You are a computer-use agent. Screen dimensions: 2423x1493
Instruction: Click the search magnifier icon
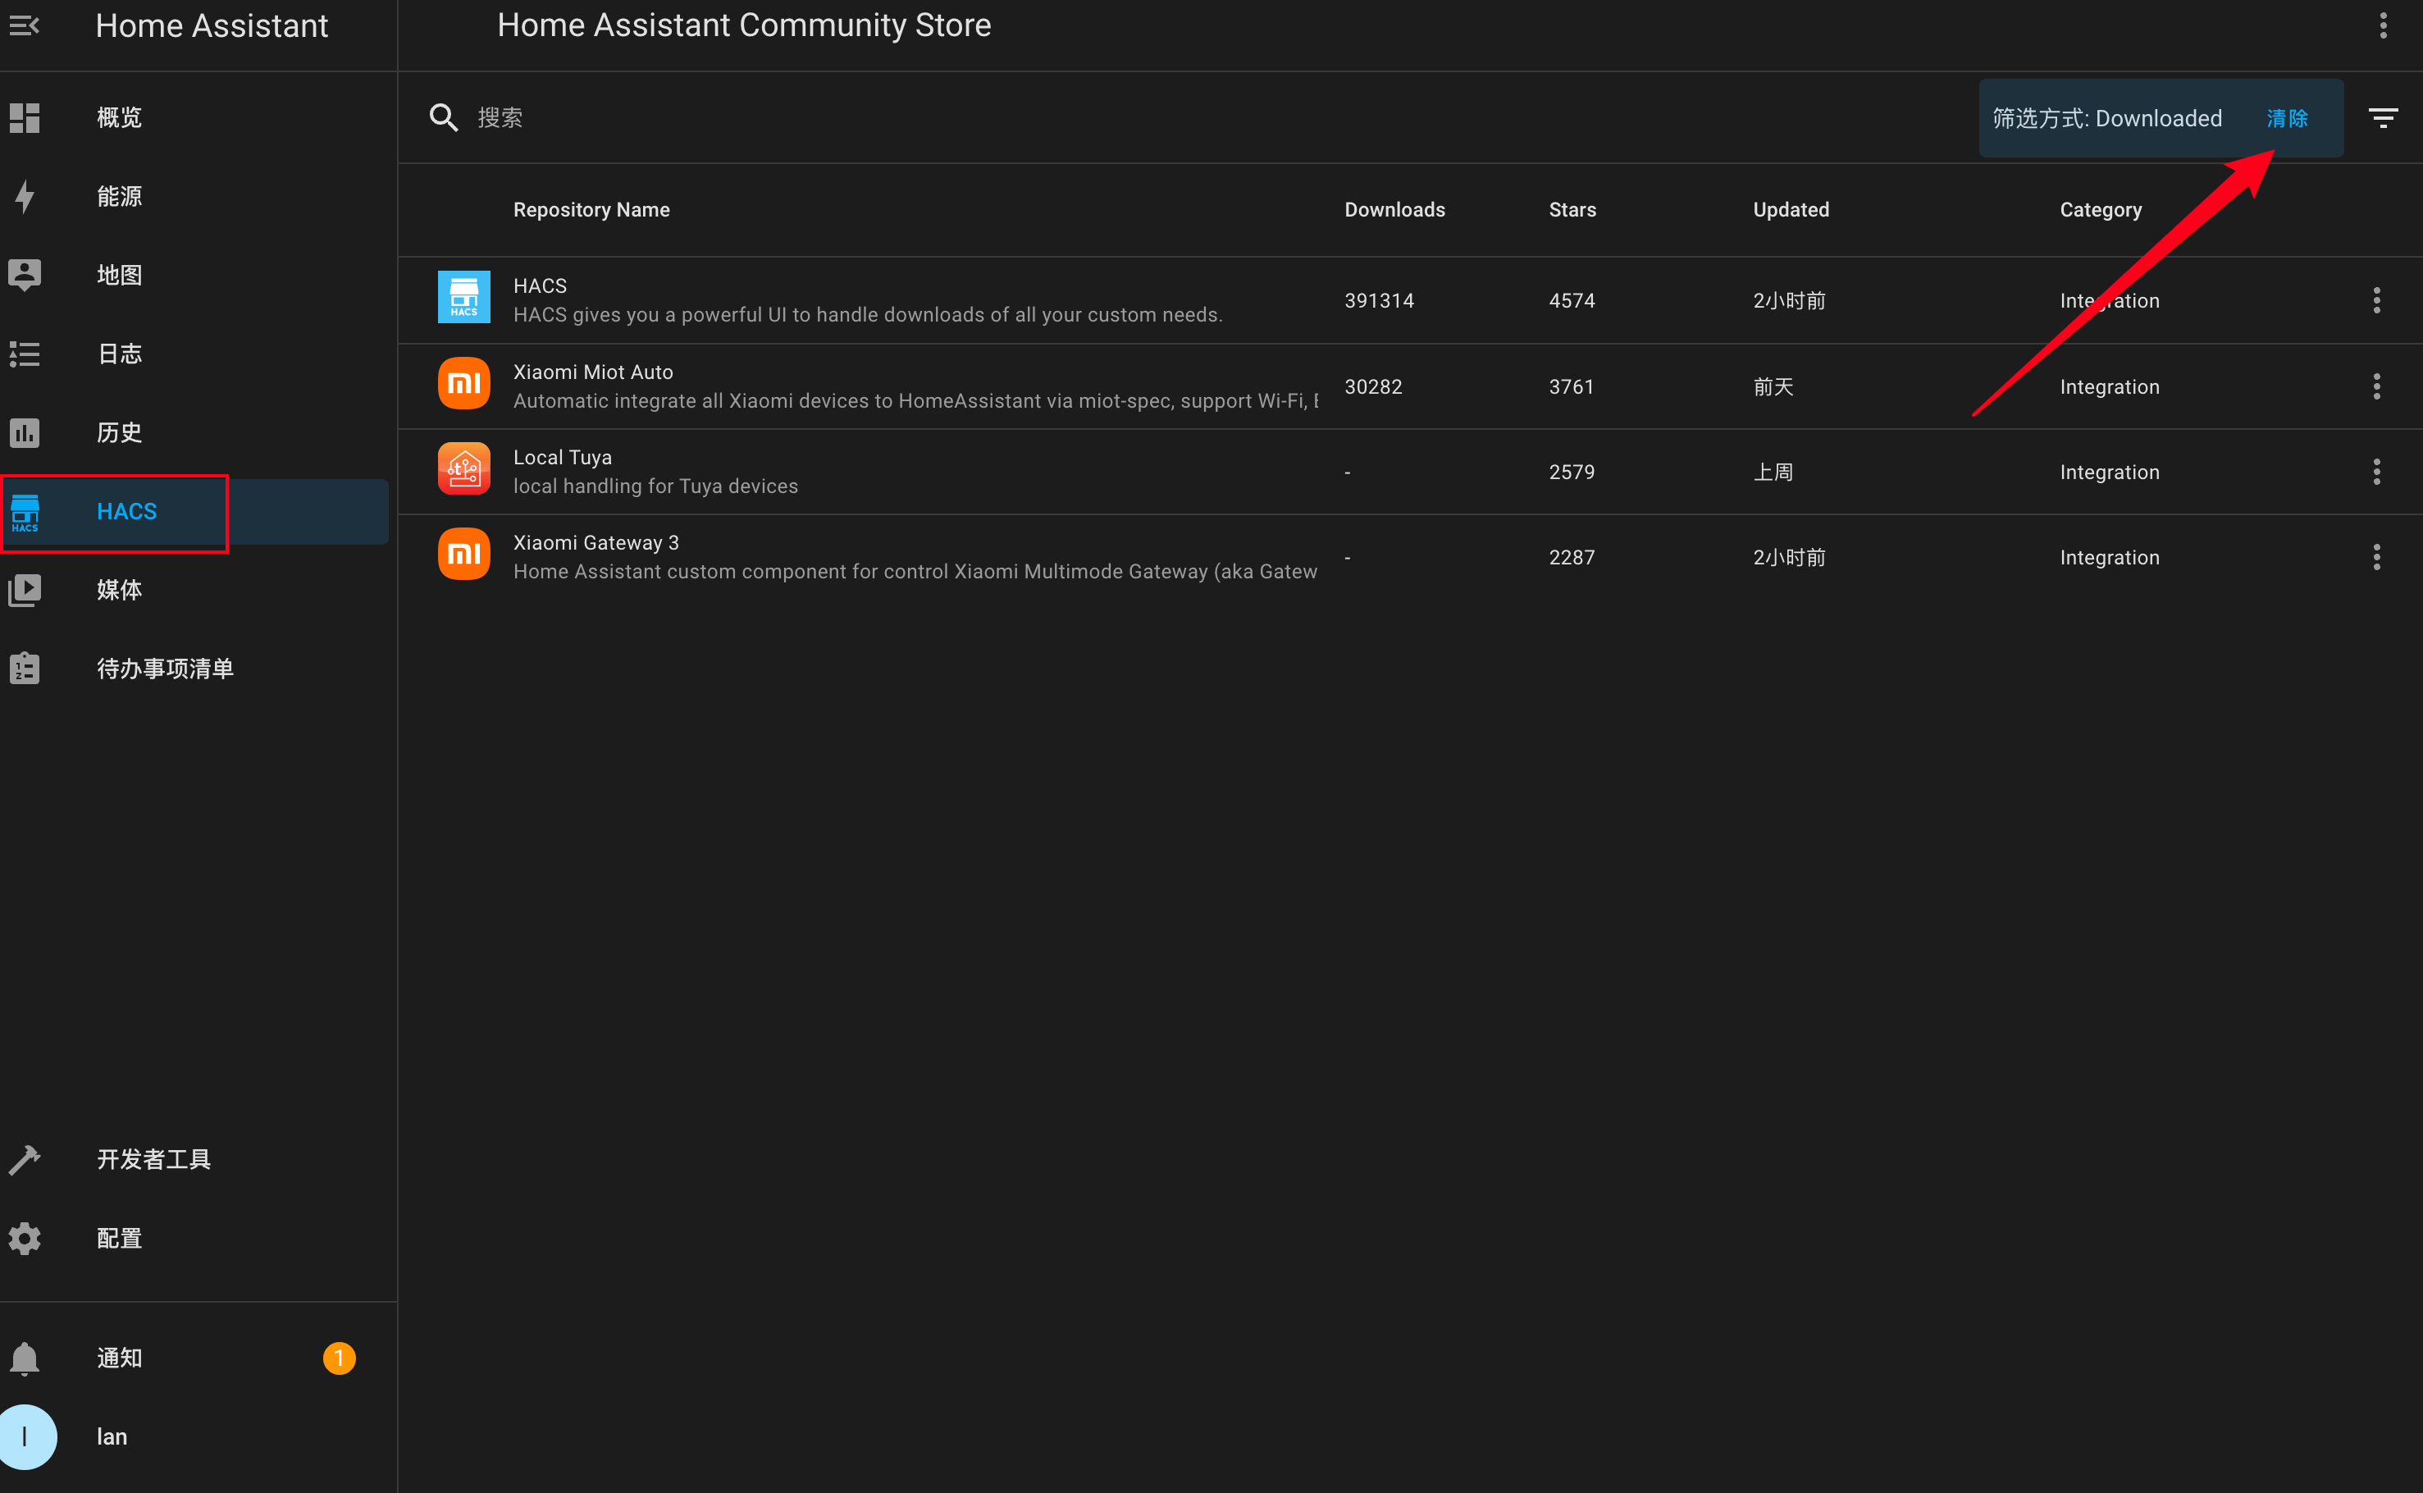pyautogui.click(x=443, y=117)
